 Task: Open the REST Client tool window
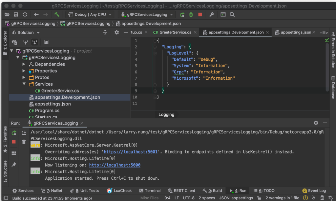pos(181,191)
